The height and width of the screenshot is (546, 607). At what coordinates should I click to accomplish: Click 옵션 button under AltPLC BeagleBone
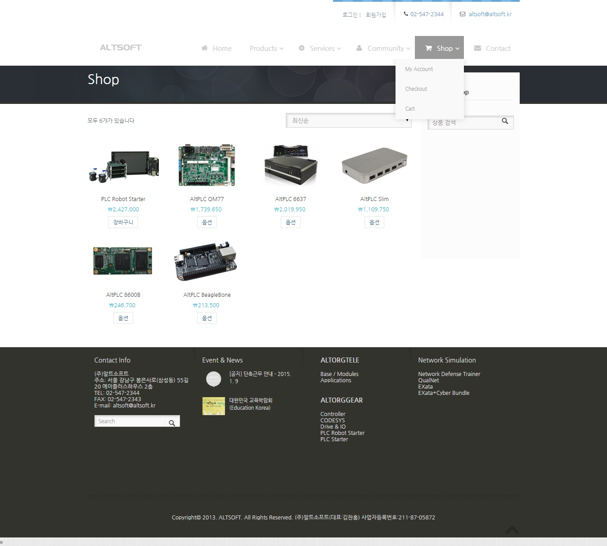[207, 318]
